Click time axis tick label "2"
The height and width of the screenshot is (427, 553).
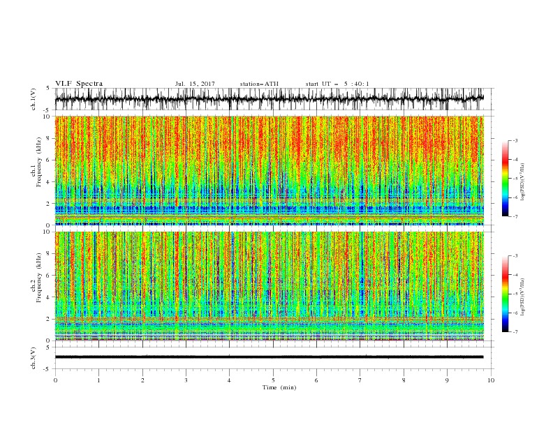[x=142, y=380]
